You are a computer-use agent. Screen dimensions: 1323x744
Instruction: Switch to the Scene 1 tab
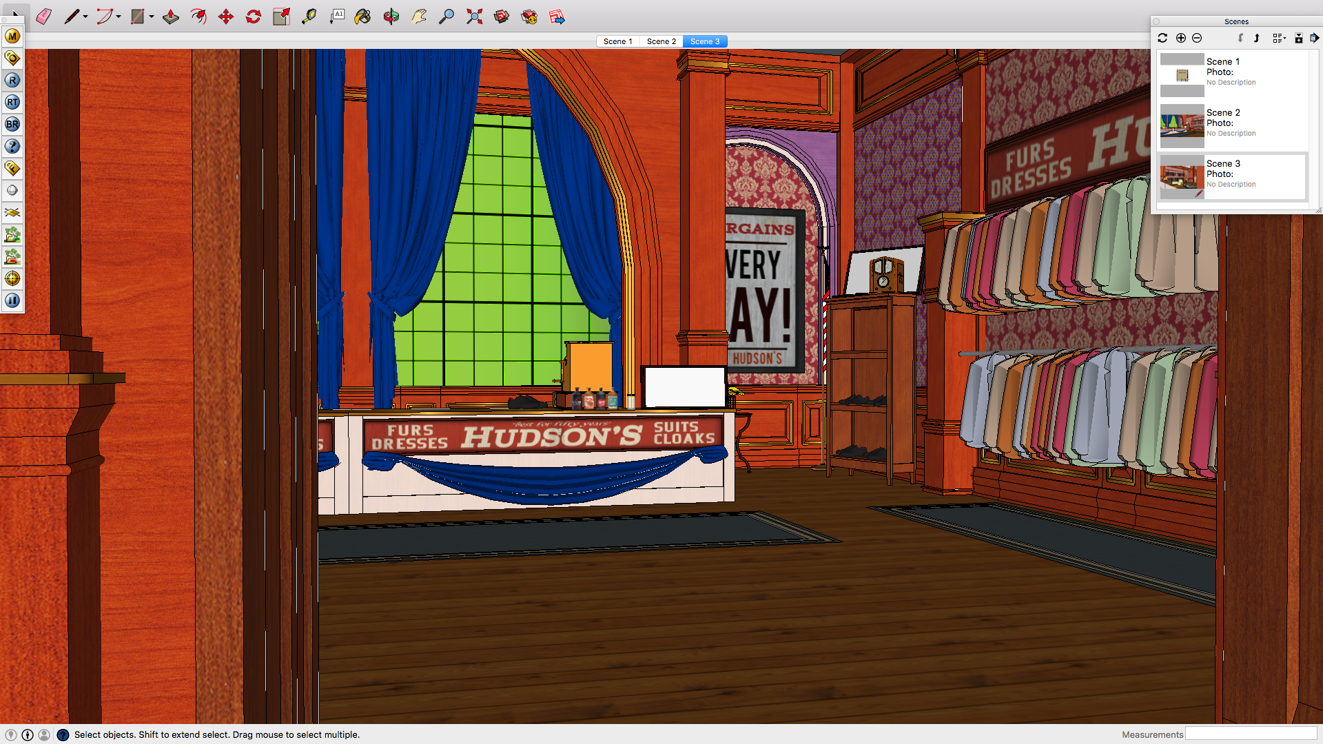[617, 41]
